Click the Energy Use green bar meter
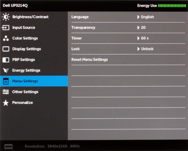The image size is (188, 151). point(172,6)
